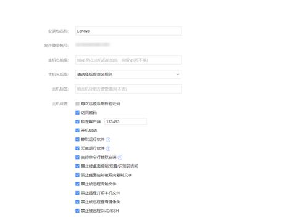Uncheck 禁止被远程查看摄像头 checkbox
The width and height of the screenshot is (308, 223).
tap(77, 202)
